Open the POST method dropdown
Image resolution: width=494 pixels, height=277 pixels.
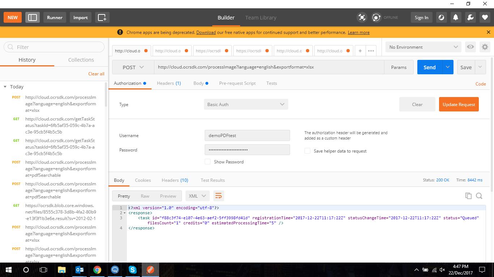pyautogui.click(x=132, y=67)
